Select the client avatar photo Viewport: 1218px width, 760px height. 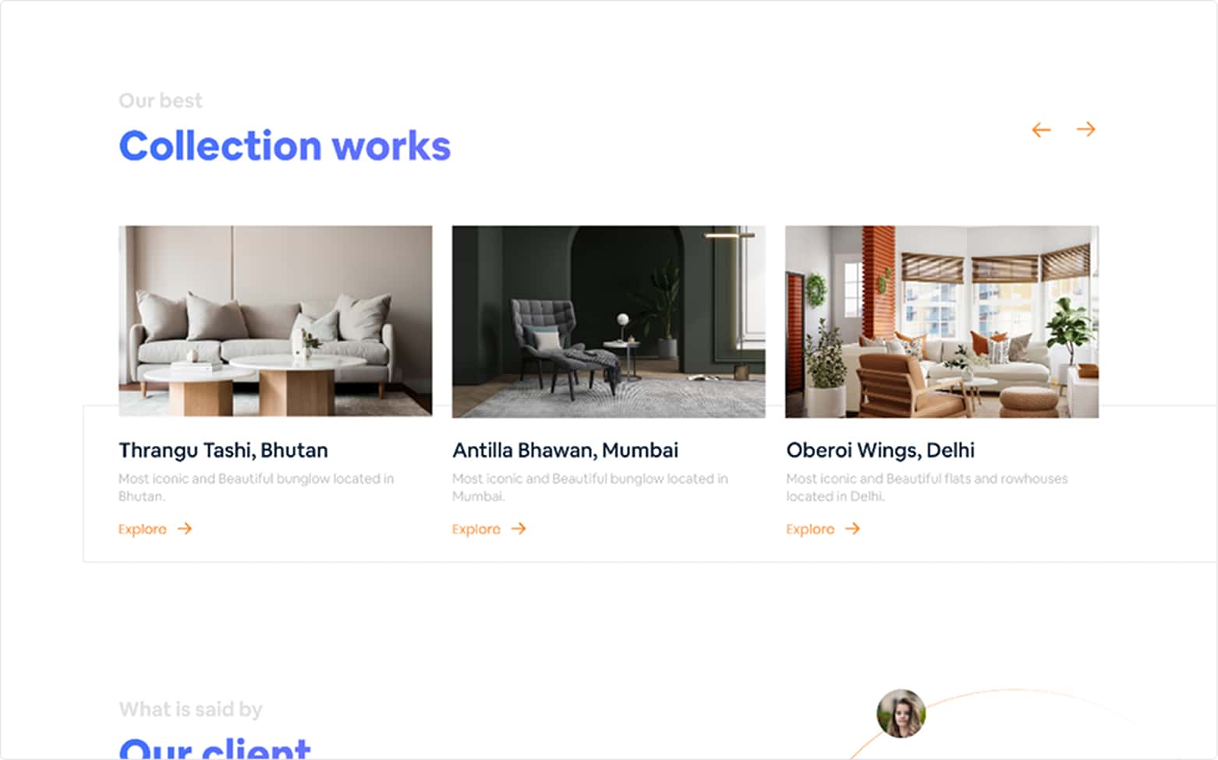tap(901, 713)
